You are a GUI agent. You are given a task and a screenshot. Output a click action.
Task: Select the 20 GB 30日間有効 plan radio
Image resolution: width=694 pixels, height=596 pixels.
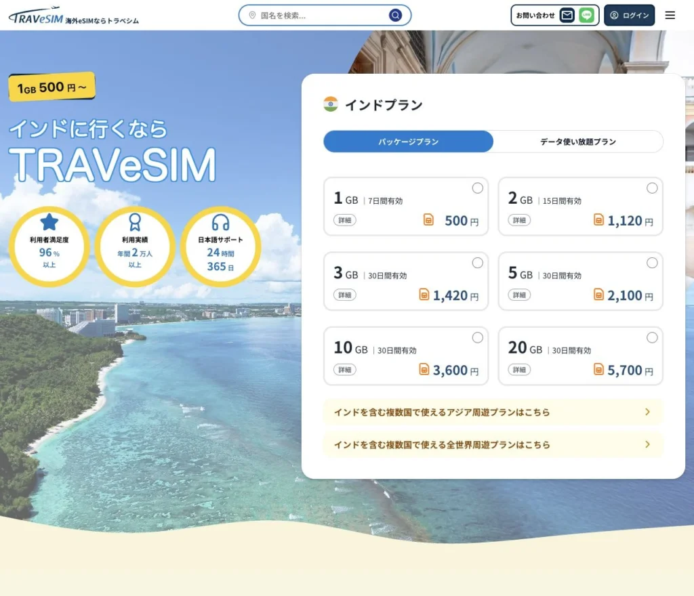(652, 337)
